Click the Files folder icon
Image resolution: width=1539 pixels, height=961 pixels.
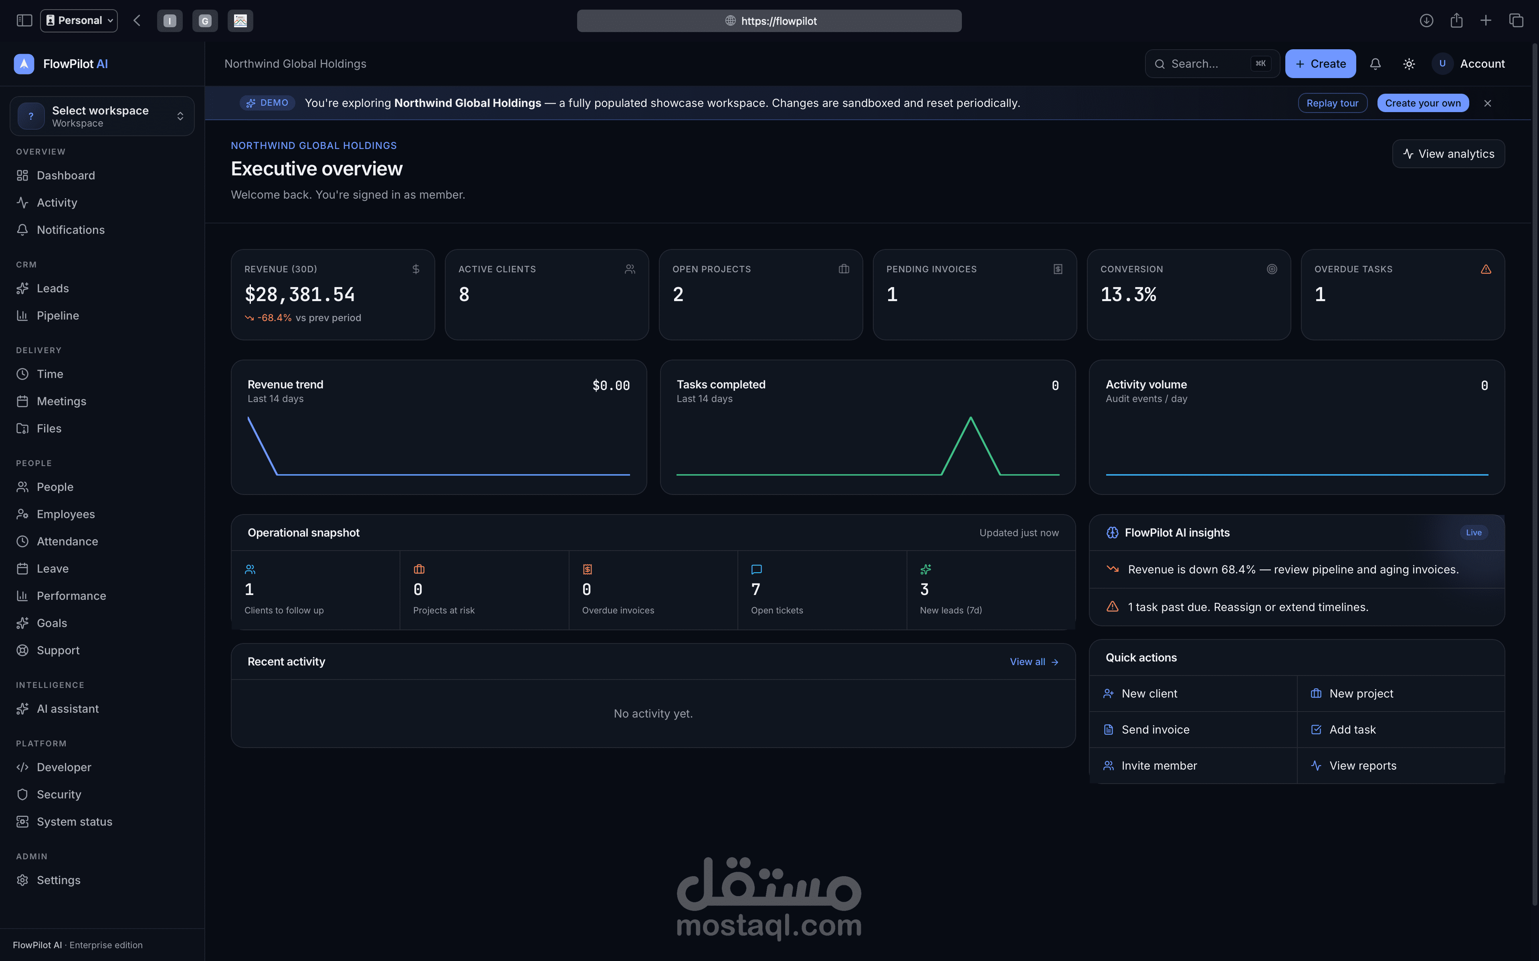(22, 429)
